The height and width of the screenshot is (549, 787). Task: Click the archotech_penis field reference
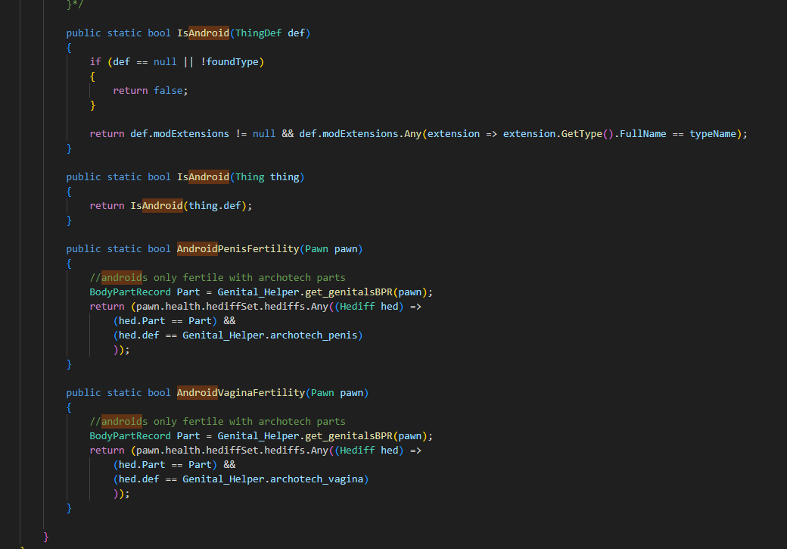(x=314, y=335)
